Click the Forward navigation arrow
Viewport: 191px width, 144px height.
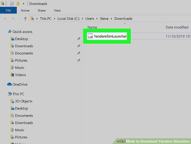(13, 19)
